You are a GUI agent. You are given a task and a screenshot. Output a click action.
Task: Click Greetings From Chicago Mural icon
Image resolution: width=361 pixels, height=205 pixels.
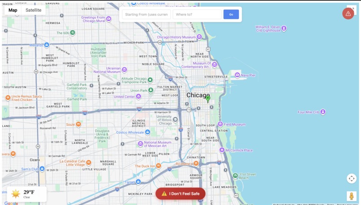pyautogui.click(x=109, y=19)
